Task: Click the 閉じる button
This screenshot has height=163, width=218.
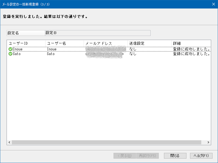Action: click(x=175, y=156)
